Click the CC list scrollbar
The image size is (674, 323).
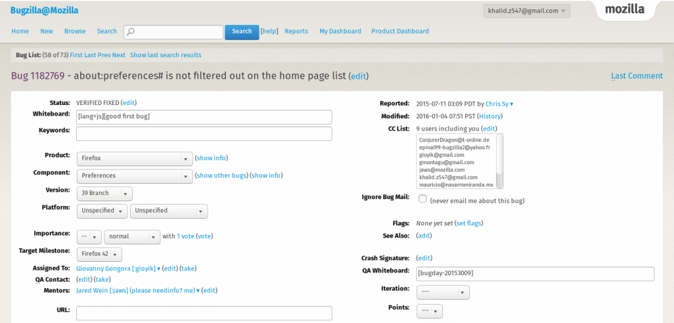(x=499, y=161)
